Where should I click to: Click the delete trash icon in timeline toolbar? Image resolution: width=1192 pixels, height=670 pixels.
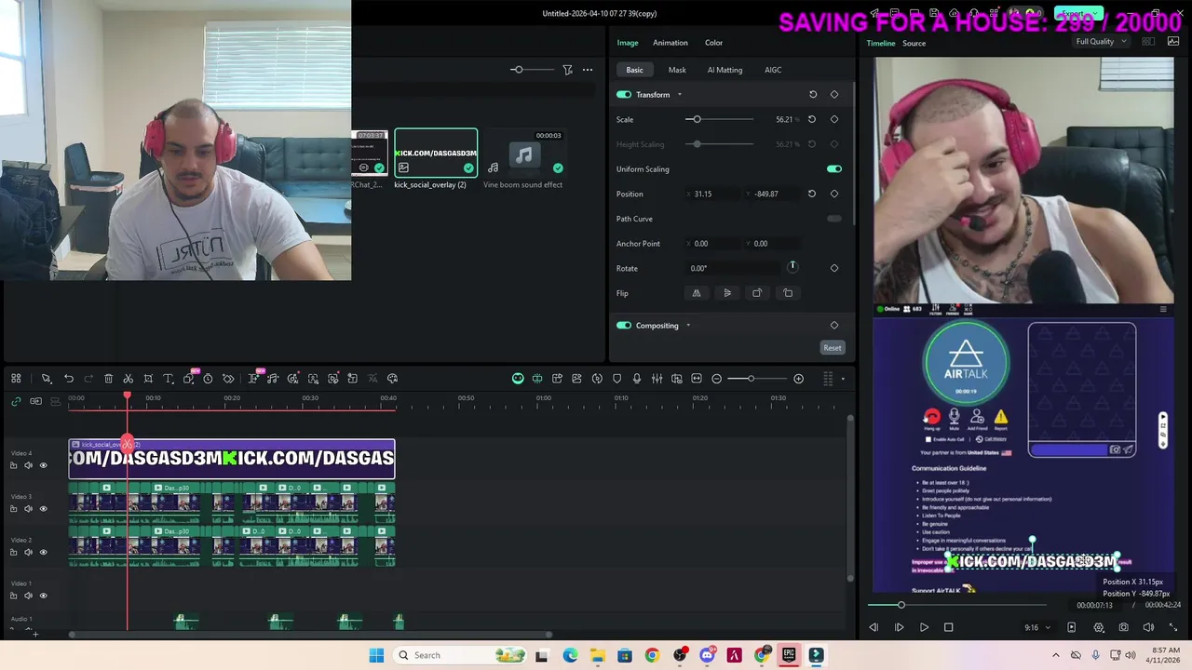coord(108,379)
